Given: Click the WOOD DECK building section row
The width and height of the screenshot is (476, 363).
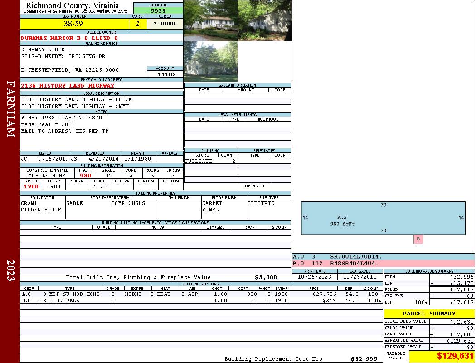Looking at the screenshot, I should [x=201, y=300].
